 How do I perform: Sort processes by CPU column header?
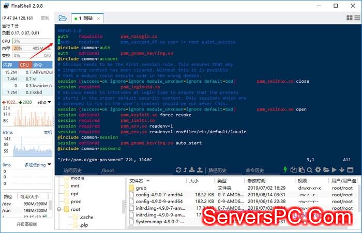(24, 65)
